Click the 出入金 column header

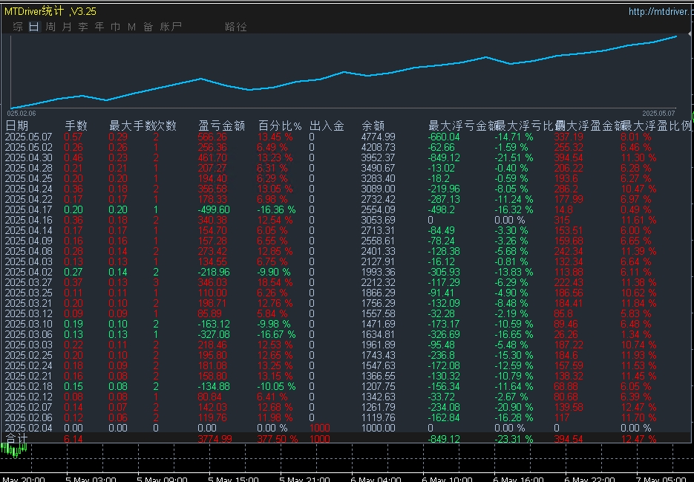click(x=327, y=126)
